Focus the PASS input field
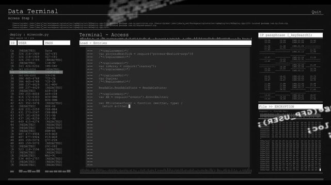This screenshot has height=185, width=331. click(x=57, y=43)
